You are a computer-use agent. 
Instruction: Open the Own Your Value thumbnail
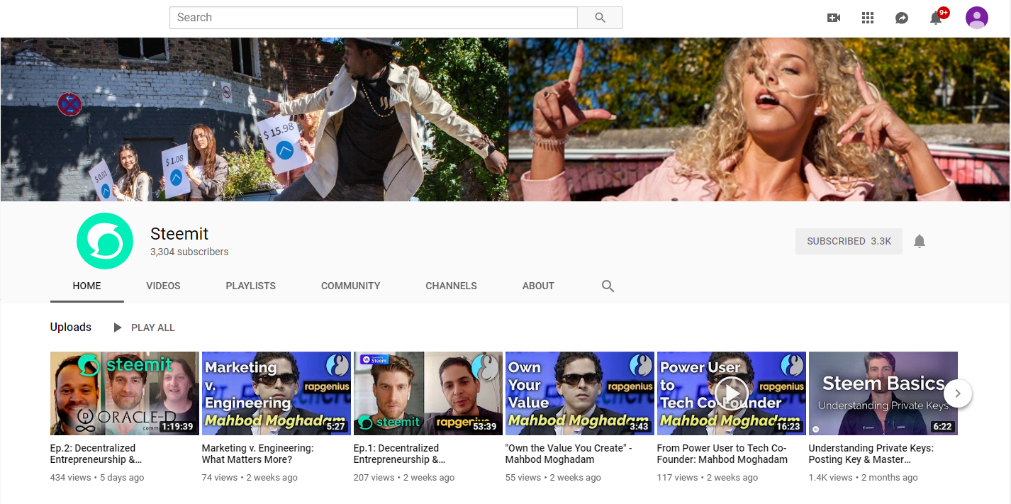[x=580, y=393]
